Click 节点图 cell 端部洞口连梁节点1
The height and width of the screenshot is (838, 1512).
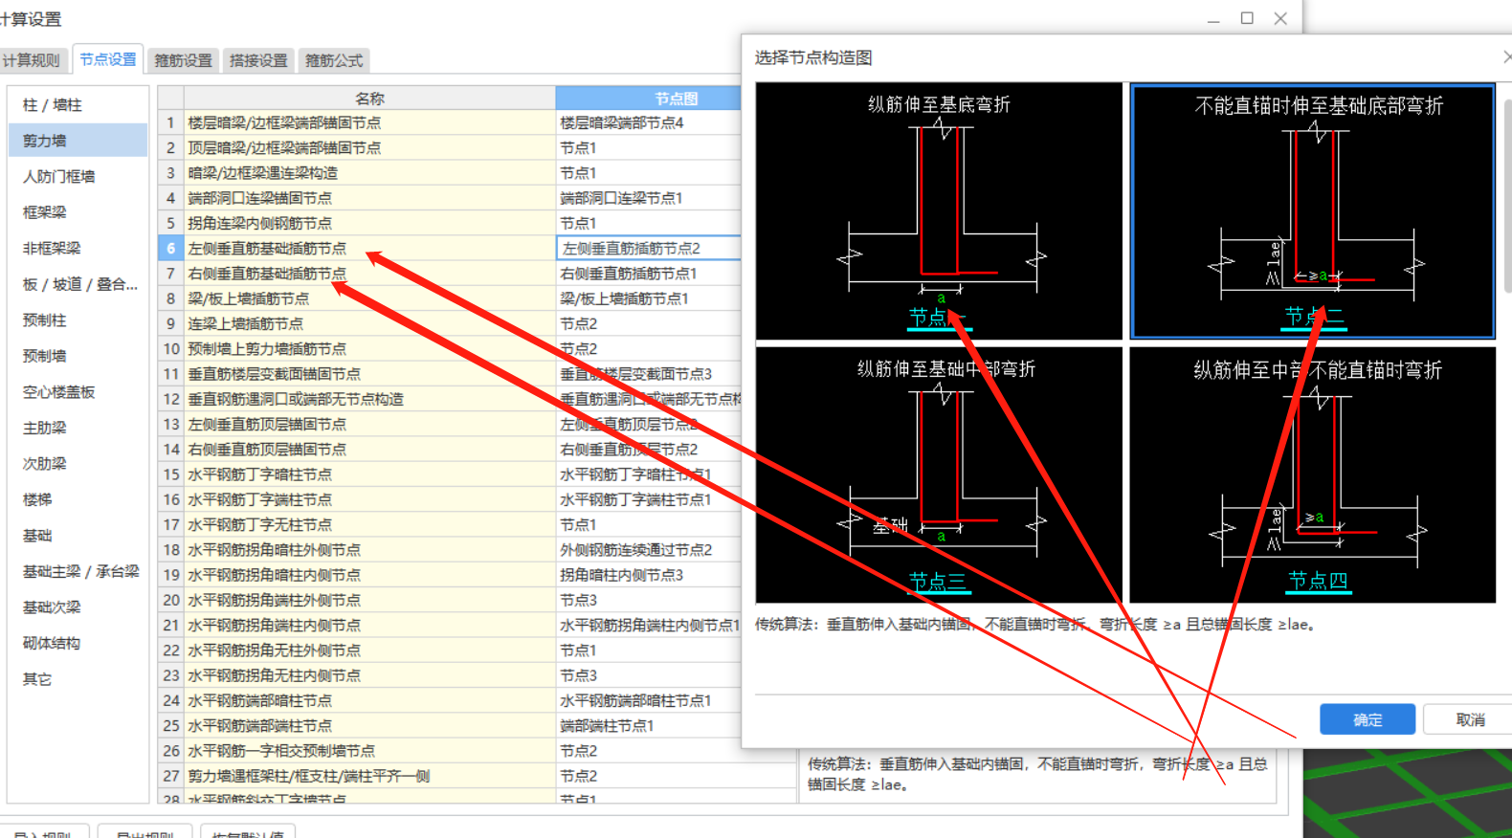pos(649,198)
